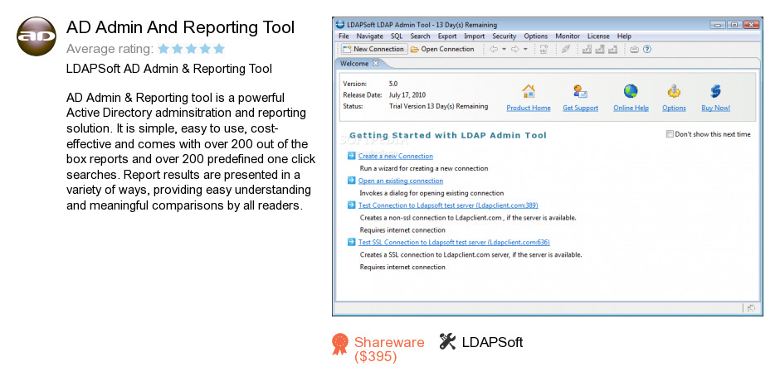780x386 pixels.
Task: Open the Security menu
Action: (505, 36)
